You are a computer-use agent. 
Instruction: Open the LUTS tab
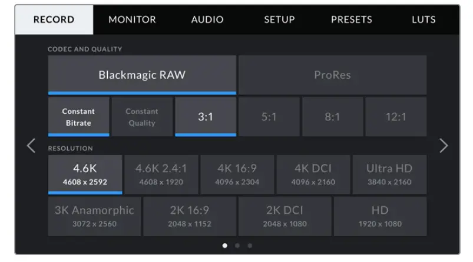424,19
